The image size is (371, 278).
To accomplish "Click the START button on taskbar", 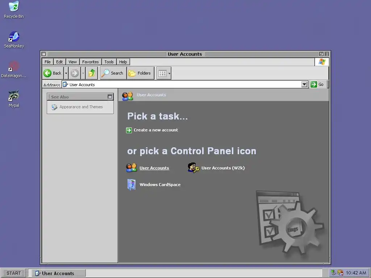I will [13, 273].
